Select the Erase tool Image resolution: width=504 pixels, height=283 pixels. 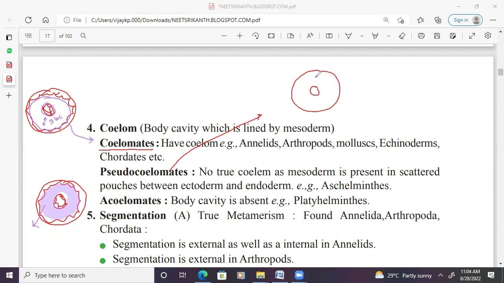tap(402, 36)
